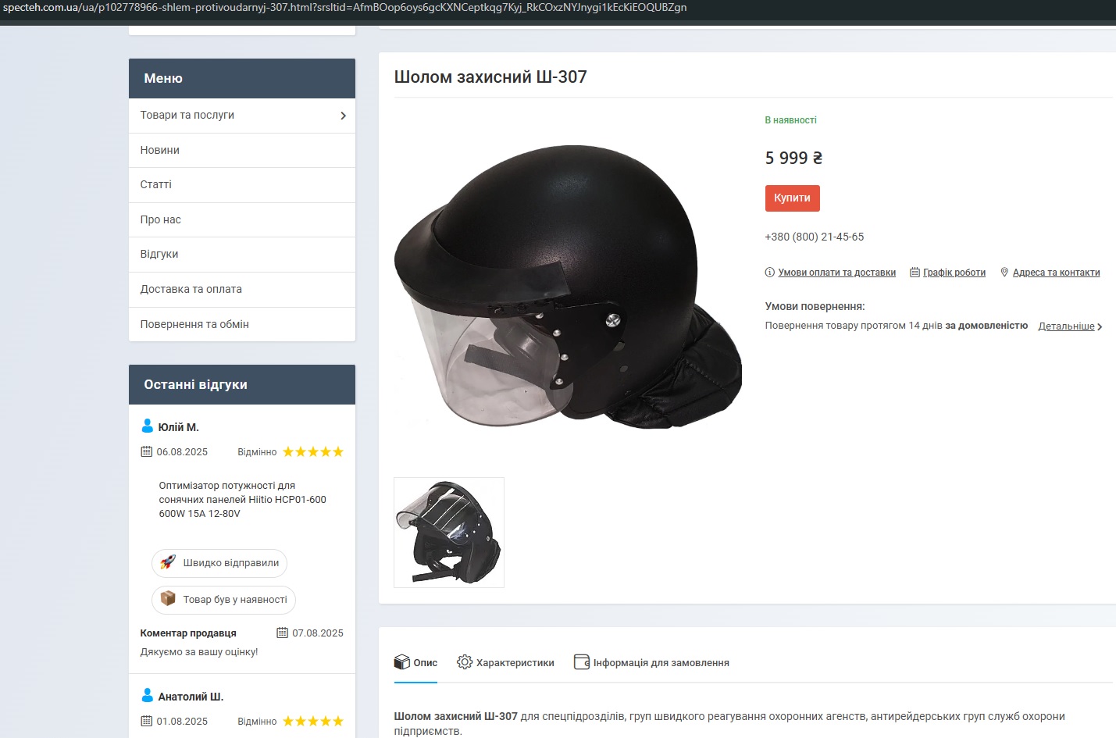The height and width of the screenshot is (738, 1116).
Task: Open the Статті menu item
Action: 242,185
